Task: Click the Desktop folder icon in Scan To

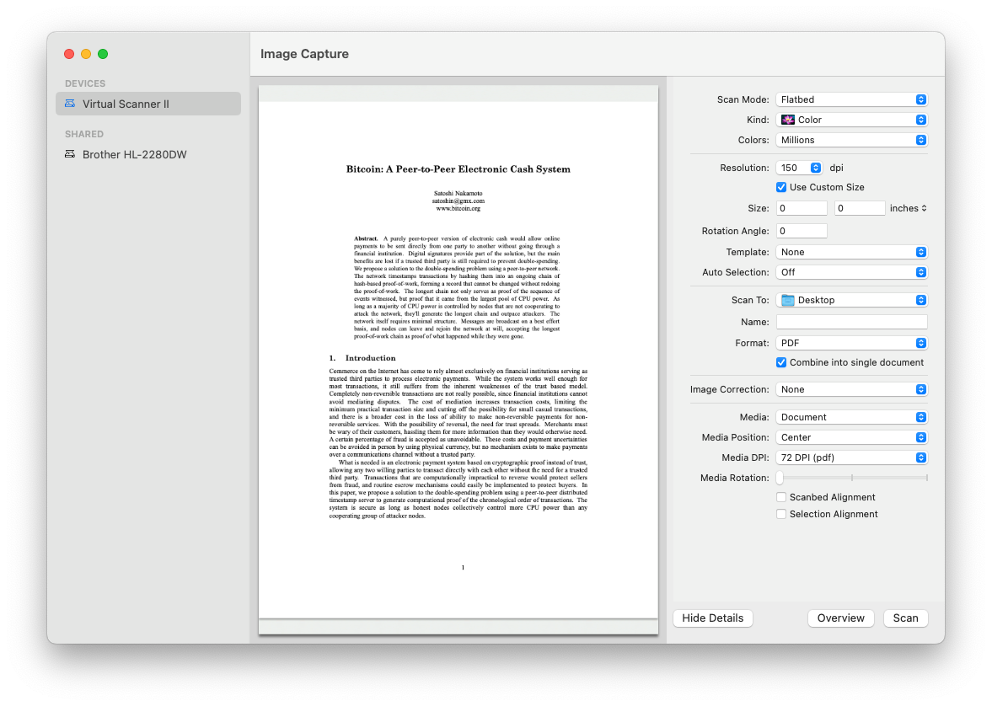Action: pyautogui.click(x=789, y=299)
